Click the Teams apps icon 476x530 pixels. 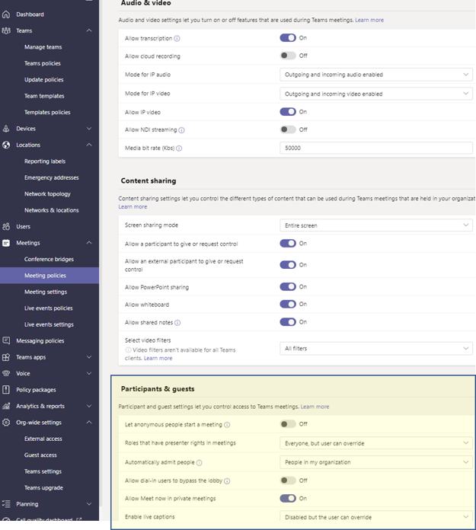[6, 357]
